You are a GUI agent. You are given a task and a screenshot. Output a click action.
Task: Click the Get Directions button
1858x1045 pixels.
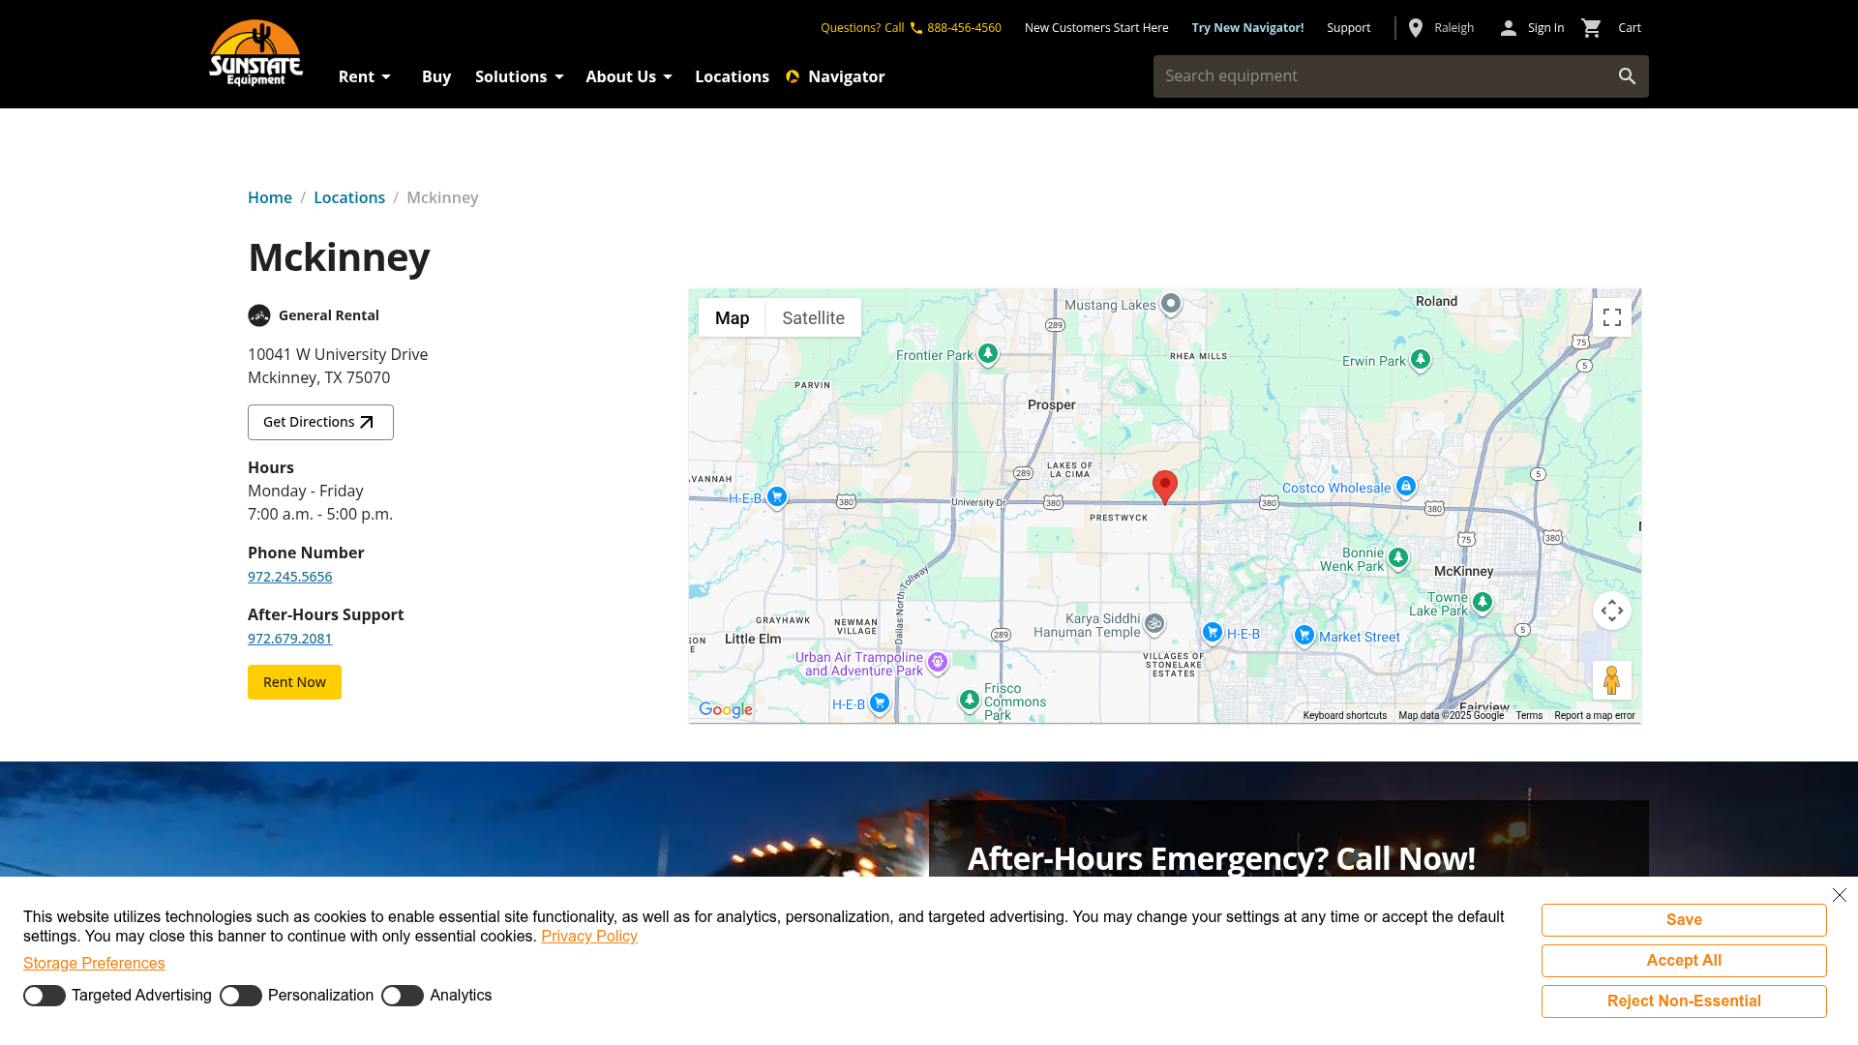coord(320,422)
